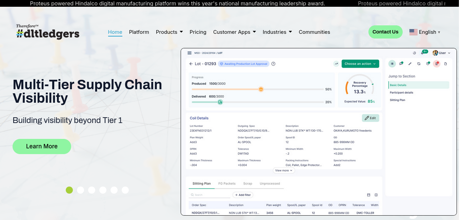Open the hamburger menu in the app preview
This screenshot has width=463, height=220.
pyautogui.click(x=189, y=53)
